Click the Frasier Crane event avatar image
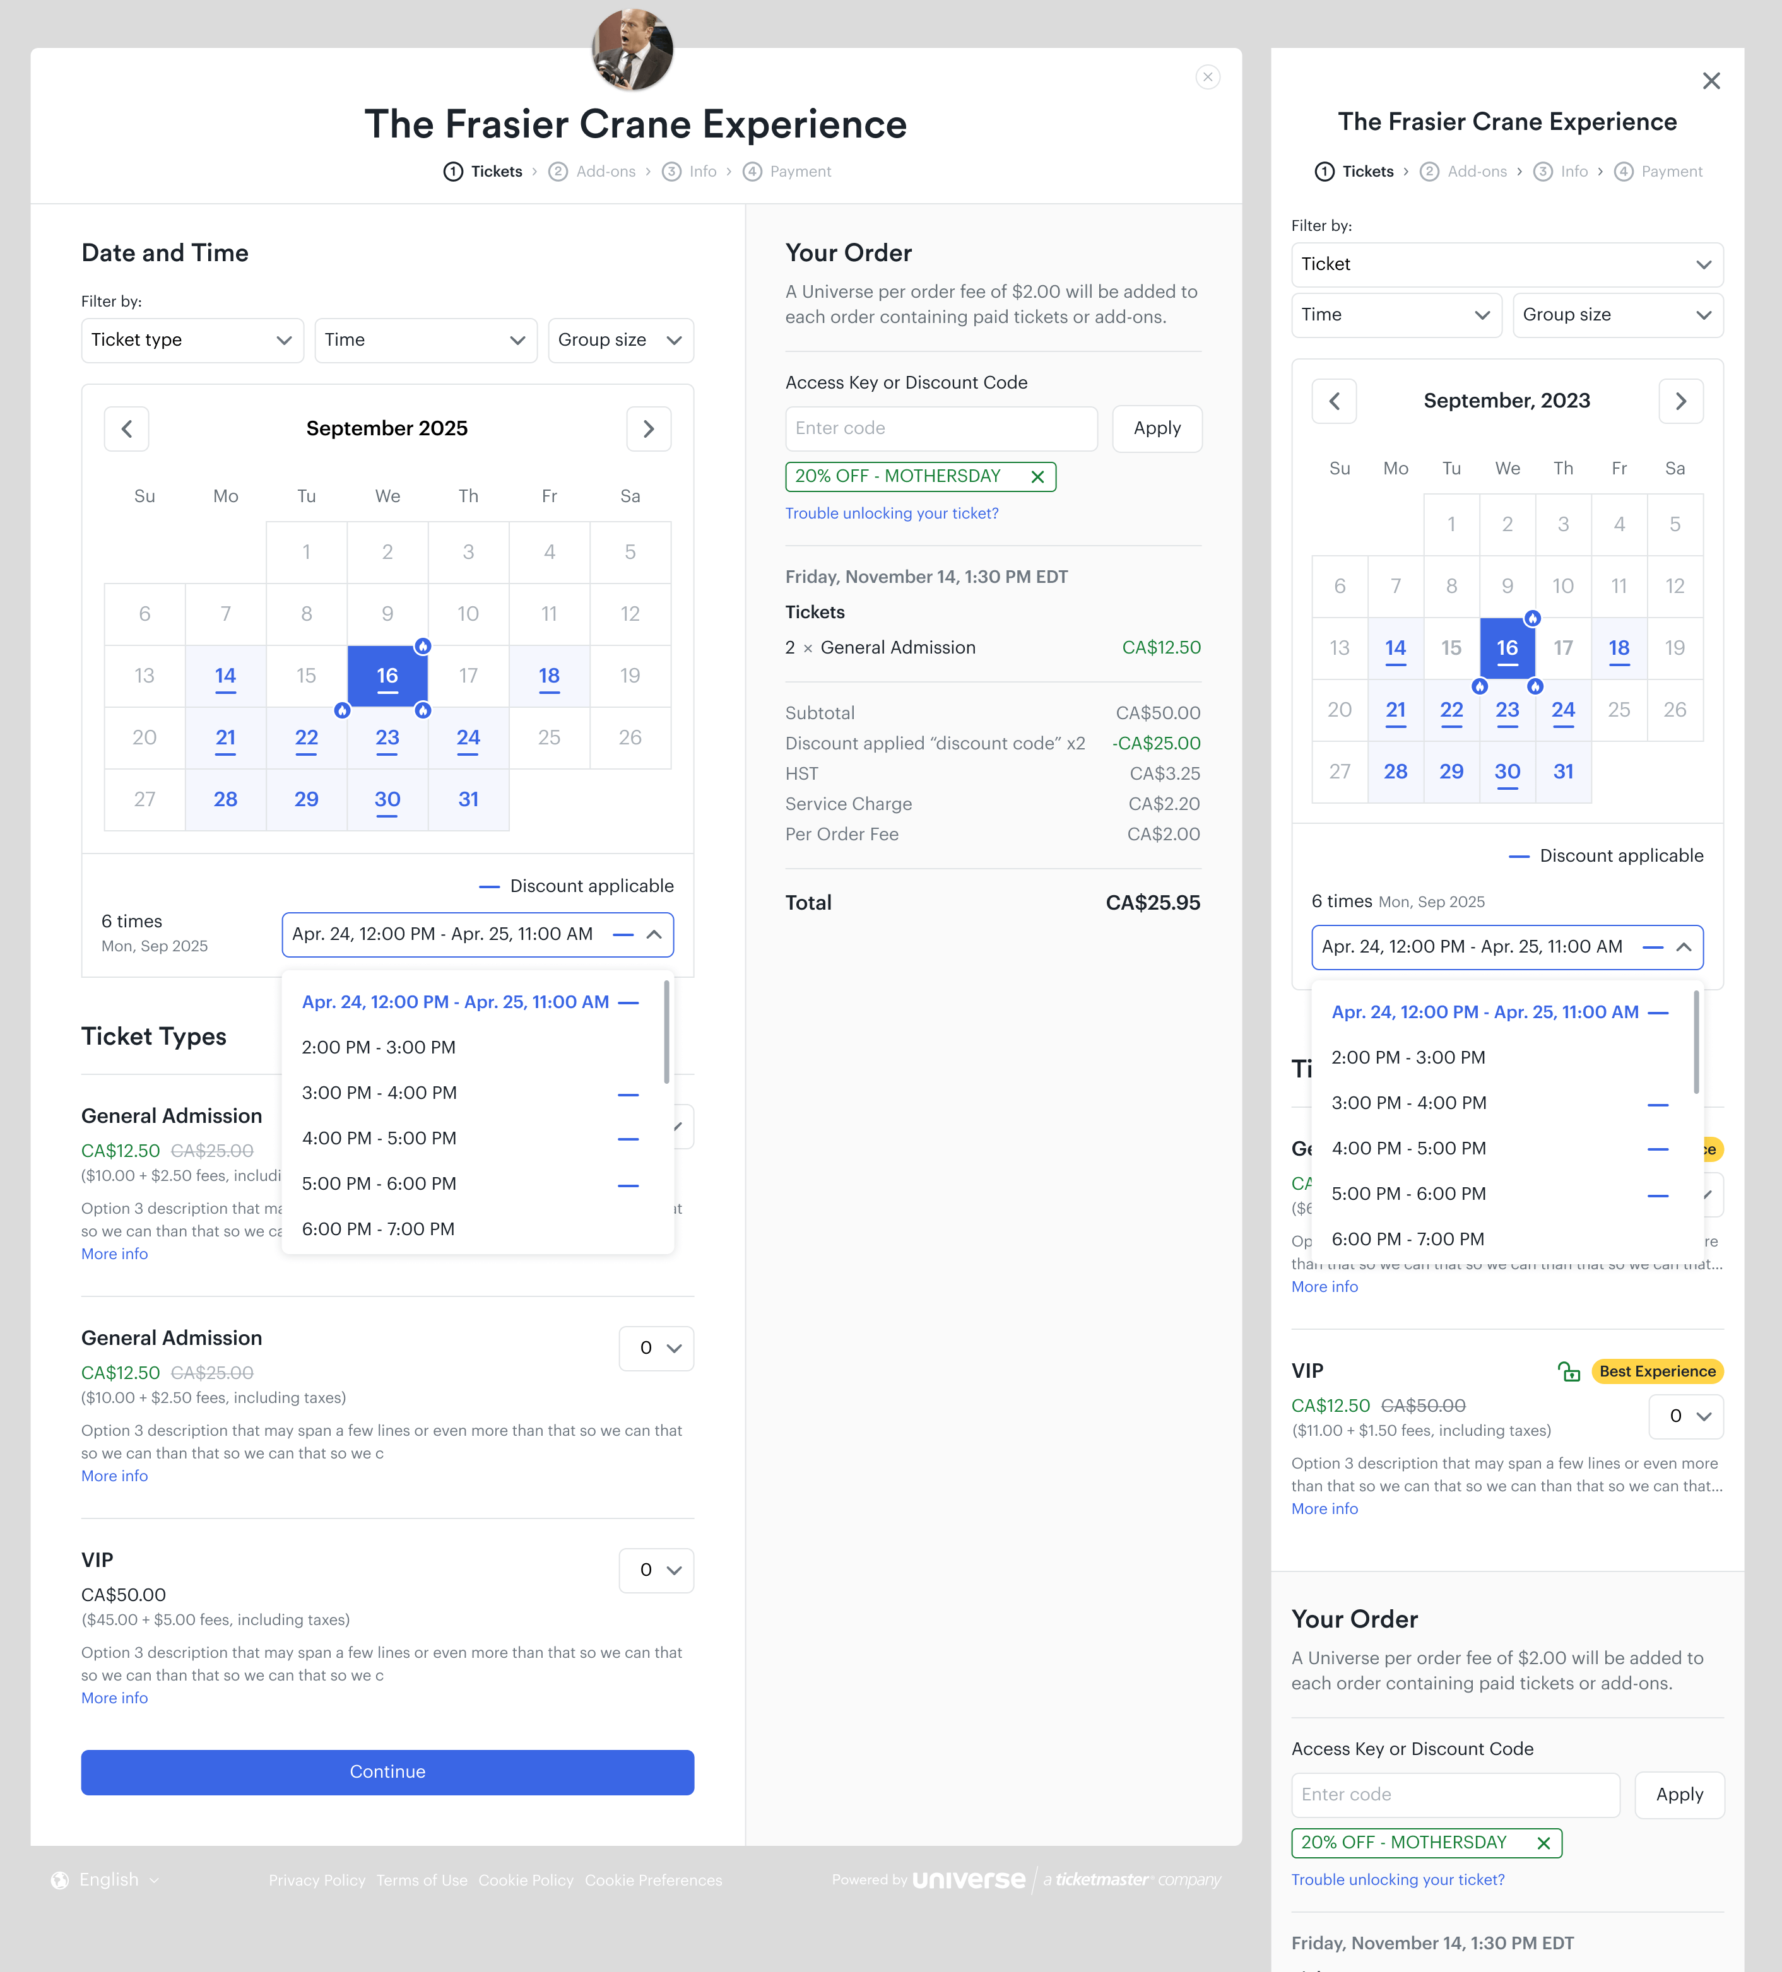 click(x=633, y=49)
